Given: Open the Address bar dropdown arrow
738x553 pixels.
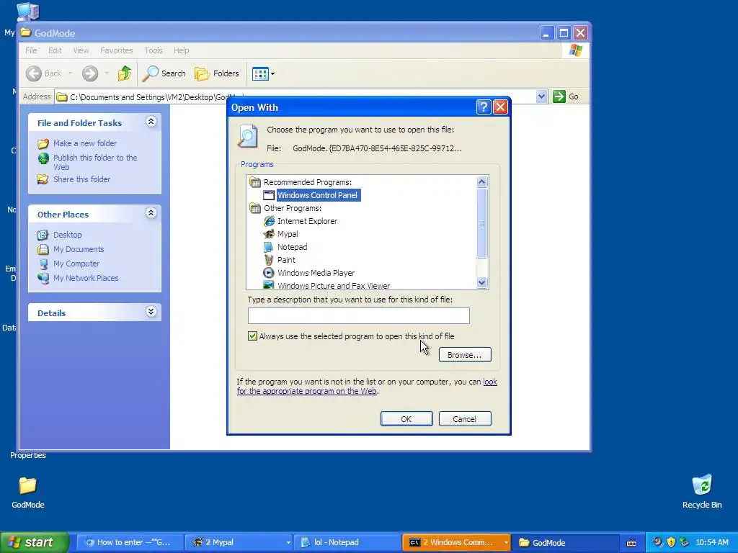Looking at the screenshot, I should [541, 96].
